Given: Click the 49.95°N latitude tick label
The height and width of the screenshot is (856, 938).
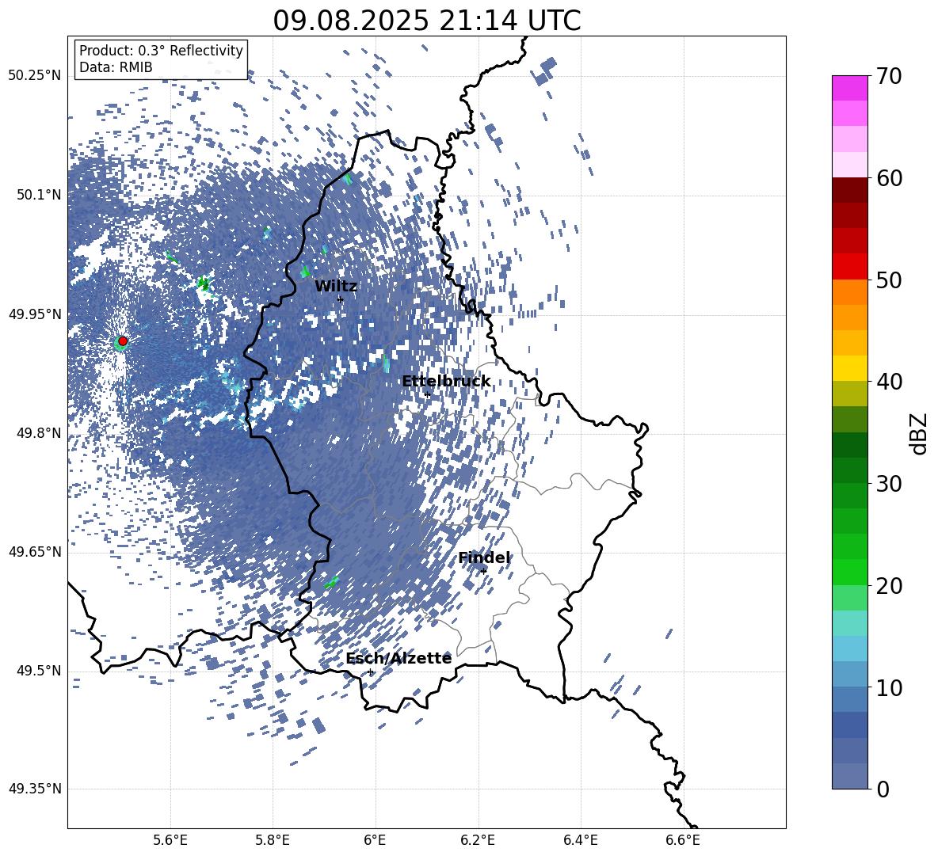Looking at the screenshot, I should [x=34, y=314].
